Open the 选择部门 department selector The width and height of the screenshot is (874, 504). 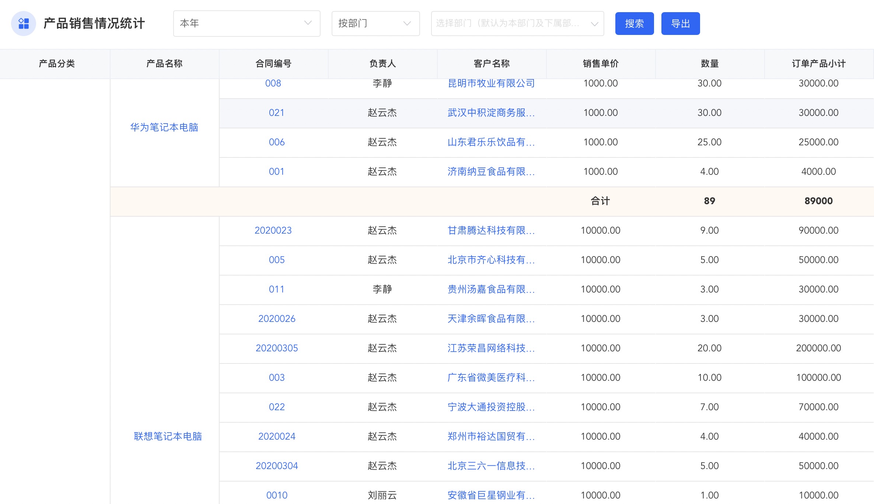point(517,24)
